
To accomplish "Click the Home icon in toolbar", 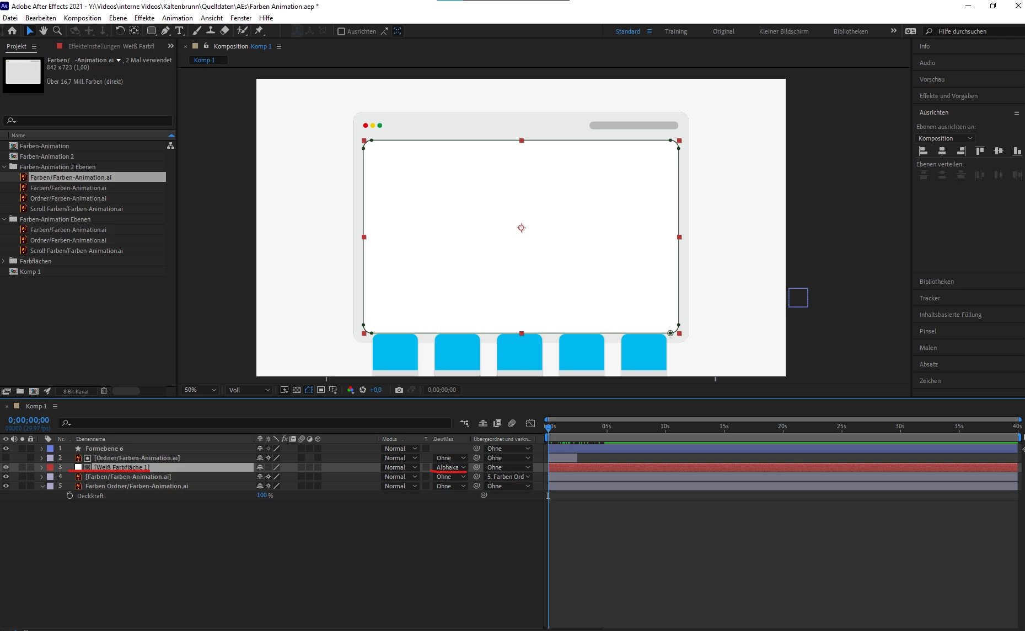I will pyautogui.click(x=12, y=31).
